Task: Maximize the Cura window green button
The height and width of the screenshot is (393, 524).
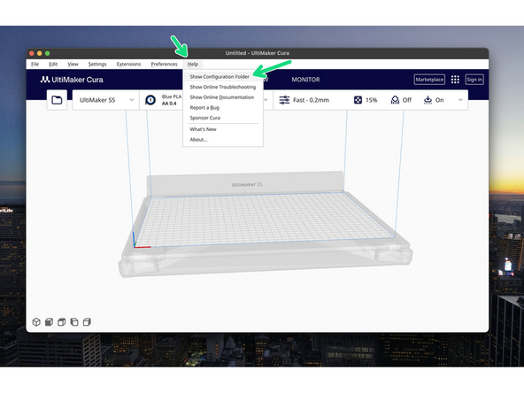Action: pos(48,53)
